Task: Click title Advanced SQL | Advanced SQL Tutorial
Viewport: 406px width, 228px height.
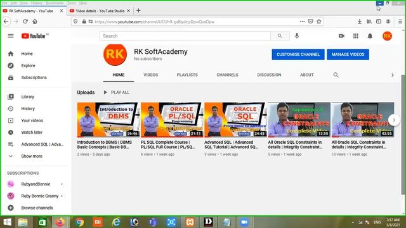Action: (x=231, y=144)
